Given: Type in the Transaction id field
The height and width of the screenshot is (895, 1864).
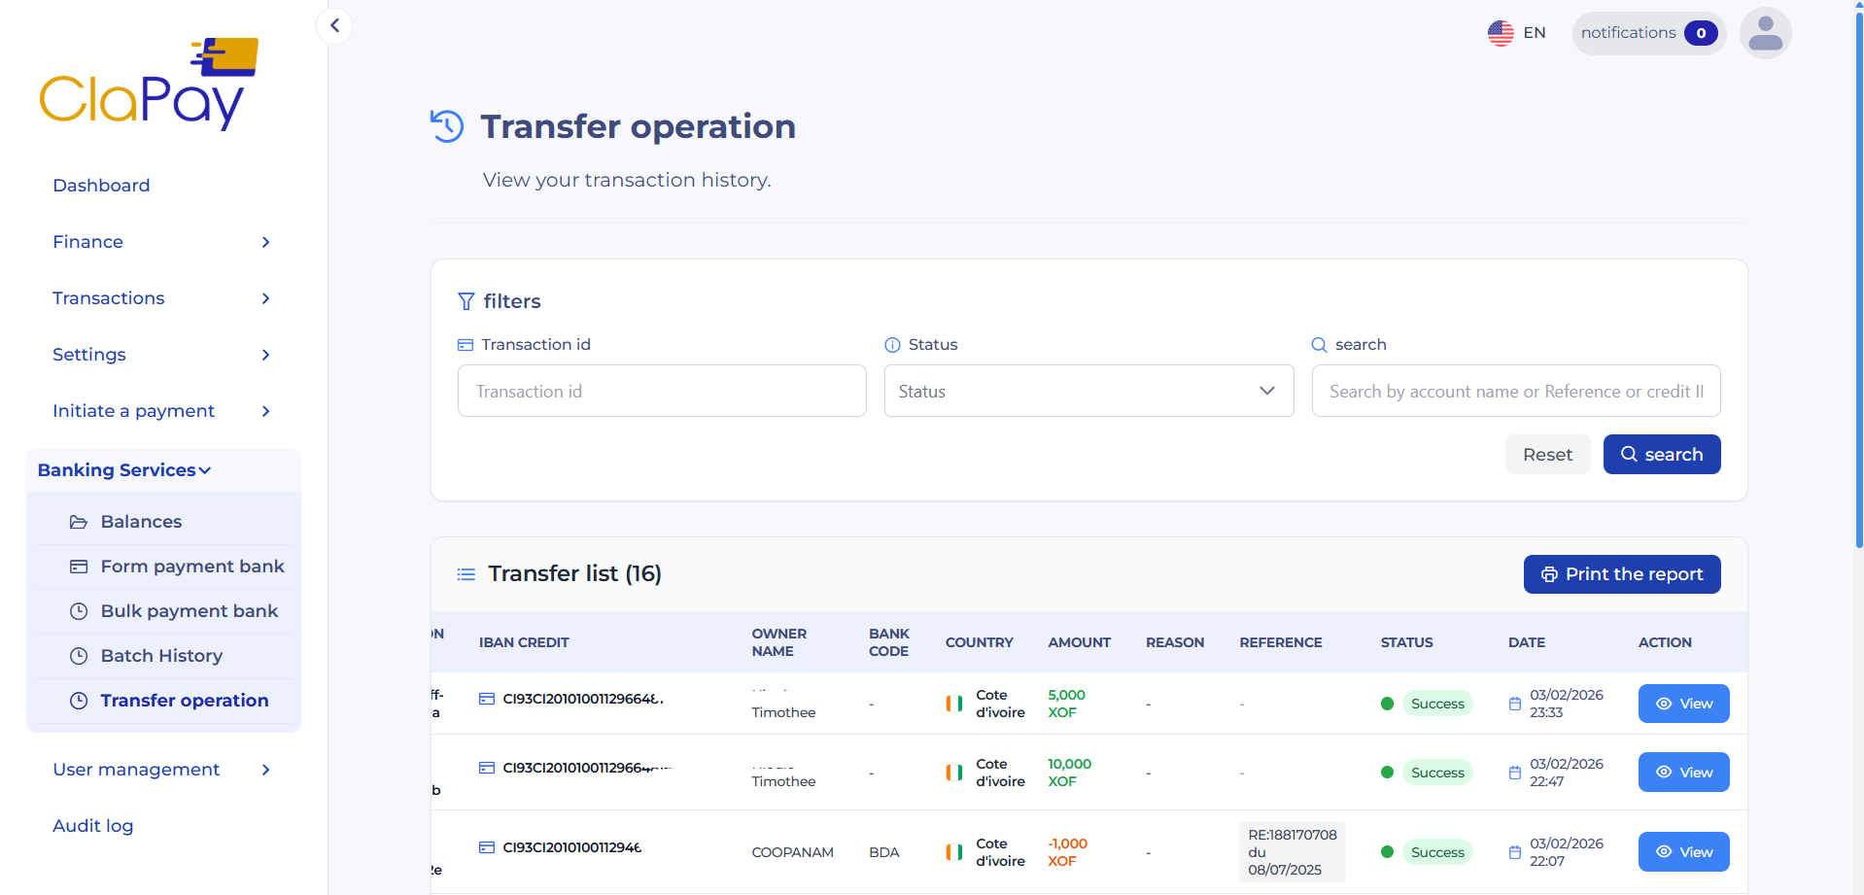Looking at the screenshot, I should click(x=661, y=391).
